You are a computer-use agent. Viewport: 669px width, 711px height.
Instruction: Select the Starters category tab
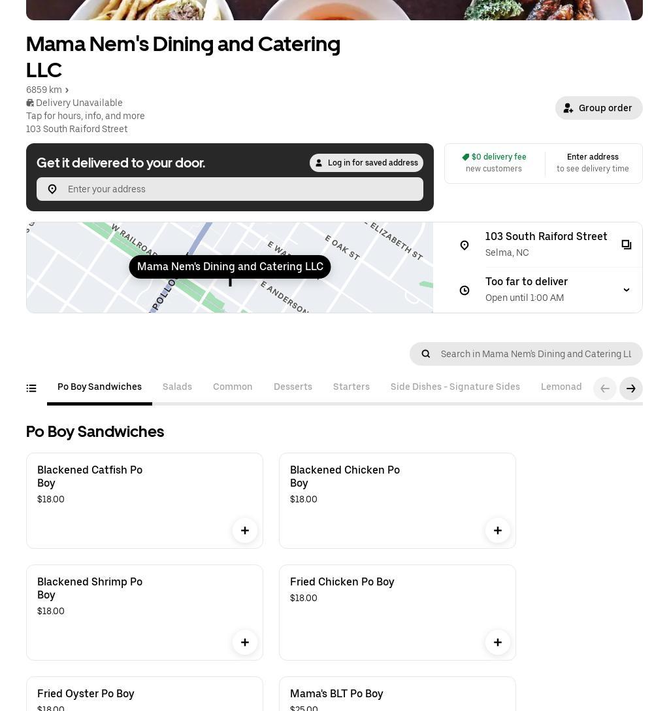(351, 387)
